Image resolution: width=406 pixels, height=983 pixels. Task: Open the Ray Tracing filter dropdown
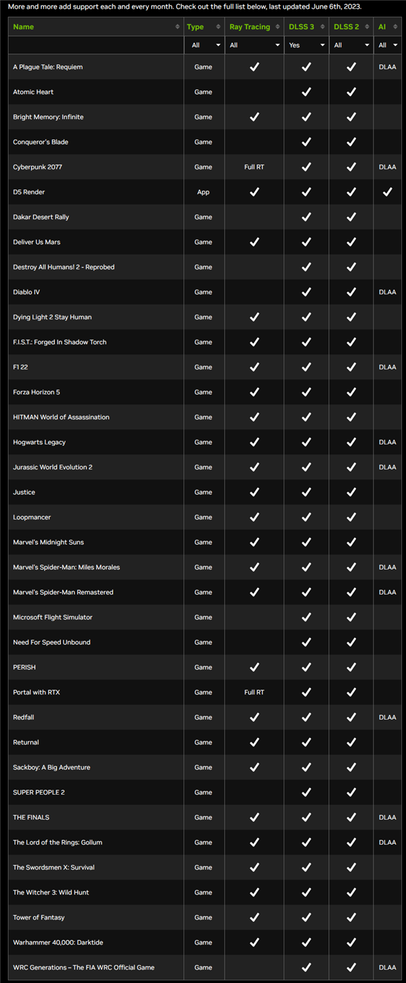[254, 45]
